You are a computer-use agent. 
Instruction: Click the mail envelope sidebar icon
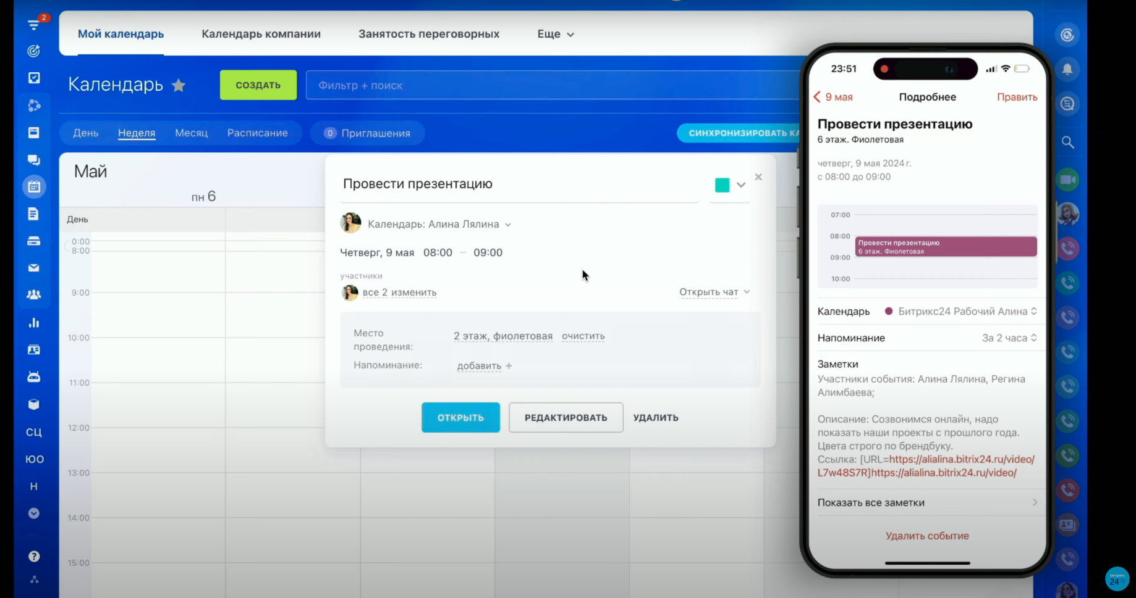pos(34,268)
